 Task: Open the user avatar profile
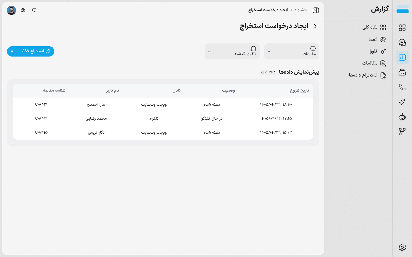pyautogui.click(x=11, y=10)
